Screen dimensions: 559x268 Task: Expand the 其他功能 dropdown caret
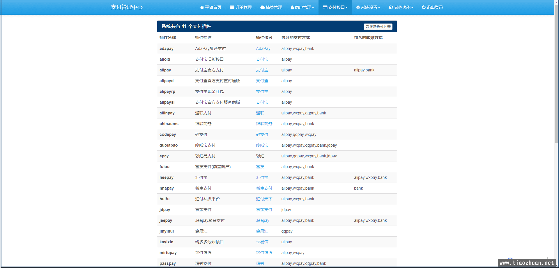pyautogui.click(x=412, y=8)
